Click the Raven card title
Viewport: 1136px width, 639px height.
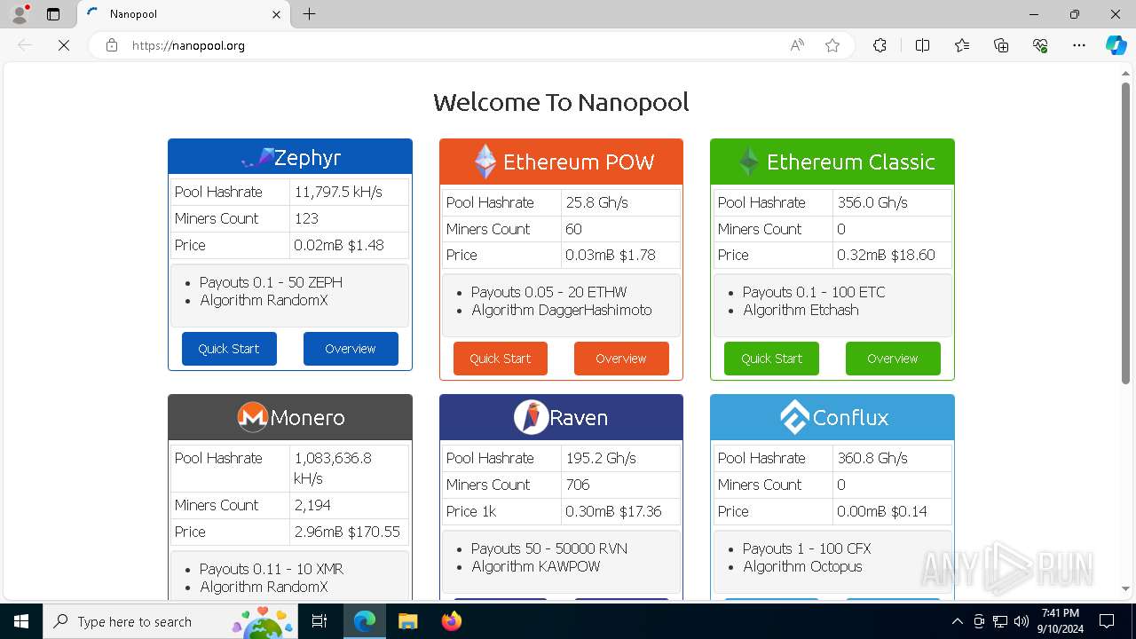pyautogui.click(x=579, y=417)
